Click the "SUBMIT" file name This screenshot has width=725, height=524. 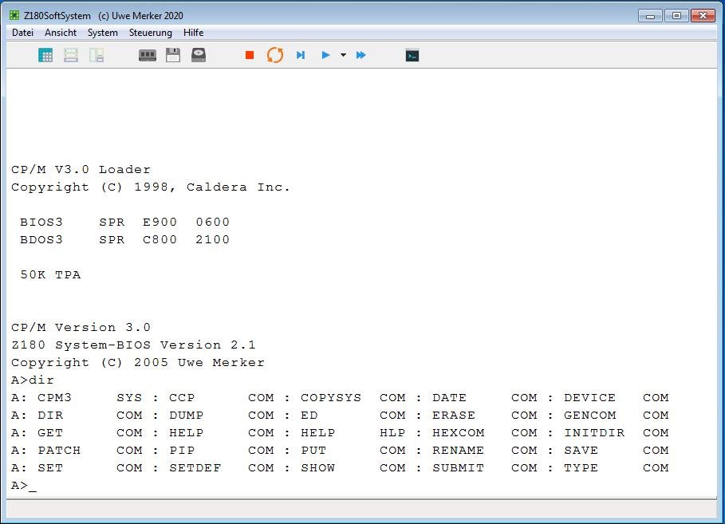(459, 468)
